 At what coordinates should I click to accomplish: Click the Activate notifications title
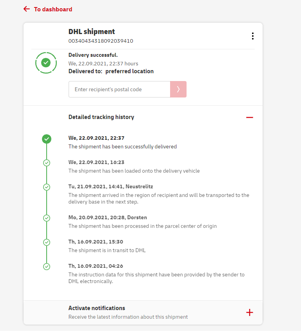pos(97,308)
